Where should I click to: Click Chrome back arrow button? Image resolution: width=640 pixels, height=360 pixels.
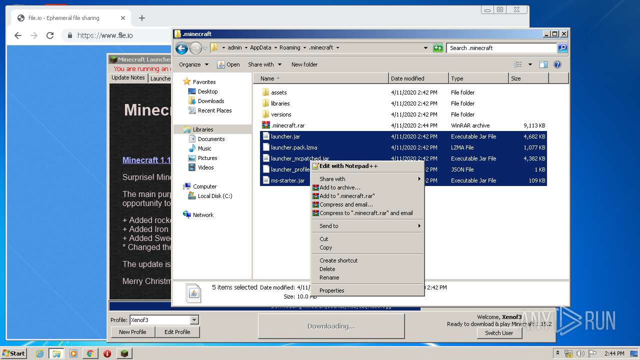(18, 35)
